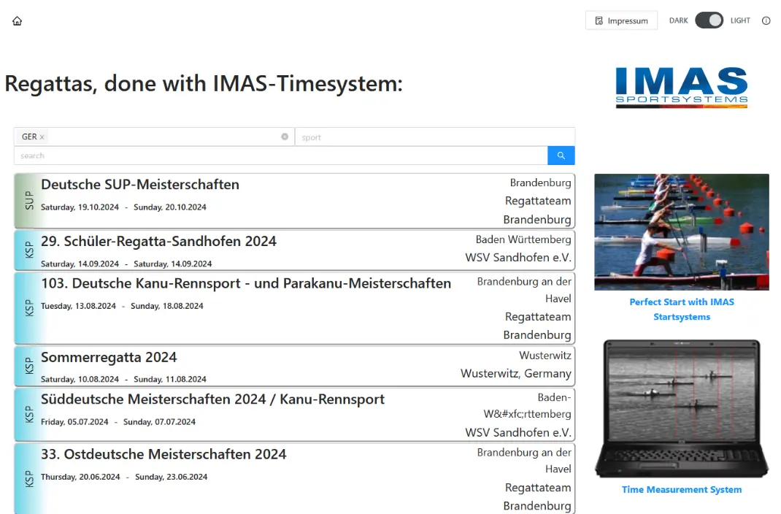This screenshot has width=781, height=514.
Task: Click the laptop photo-finish image
Action: (x=682, y=408)
